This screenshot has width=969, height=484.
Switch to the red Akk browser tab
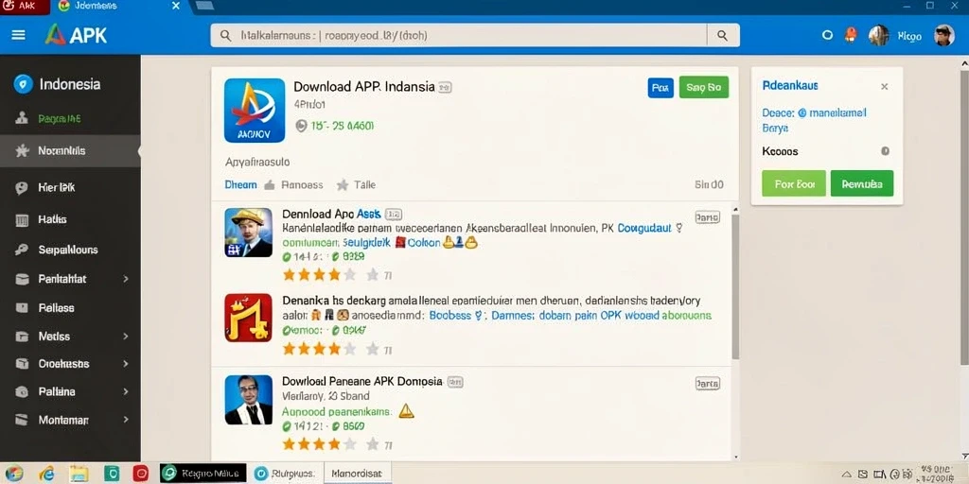point(24,7)
